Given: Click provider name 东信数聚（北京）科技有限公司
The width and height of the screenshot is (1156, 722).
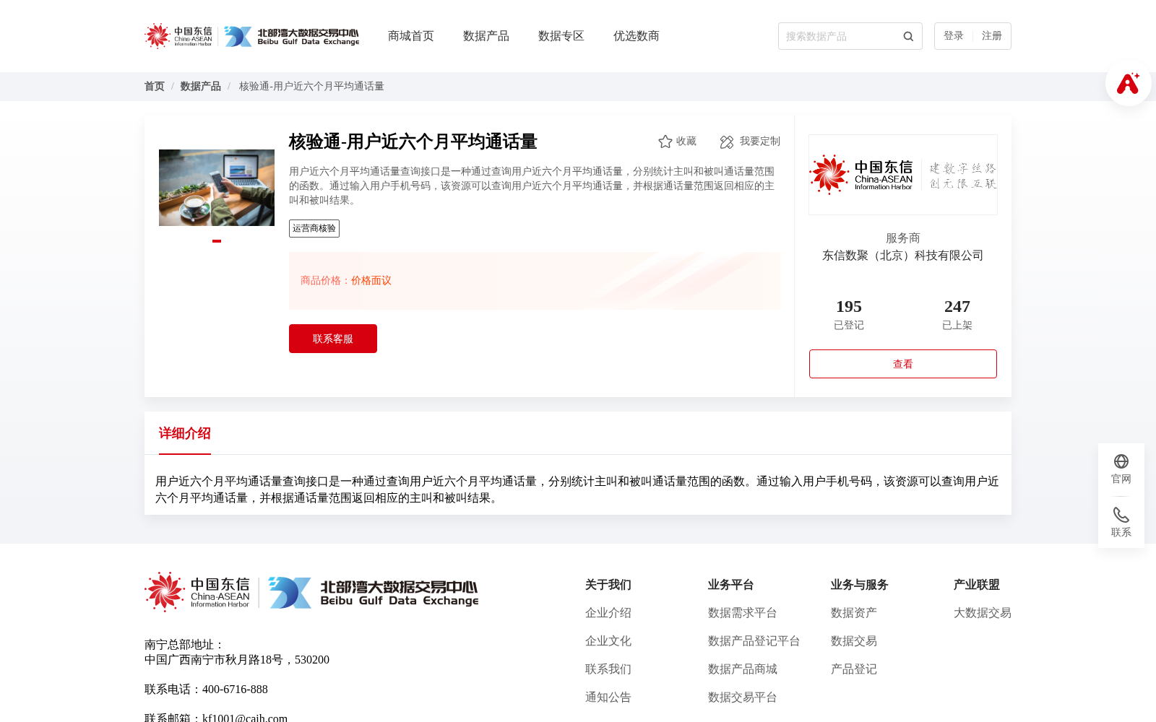Looking at the screenshot, I should coord(903,256).
